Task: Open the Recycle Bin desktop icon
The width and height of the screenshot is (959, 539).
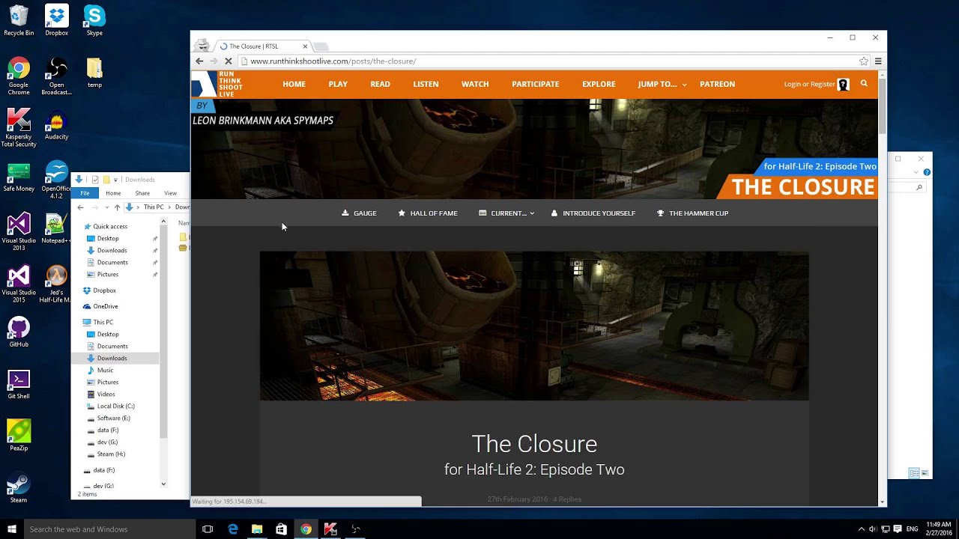Action: click(19, 20)
